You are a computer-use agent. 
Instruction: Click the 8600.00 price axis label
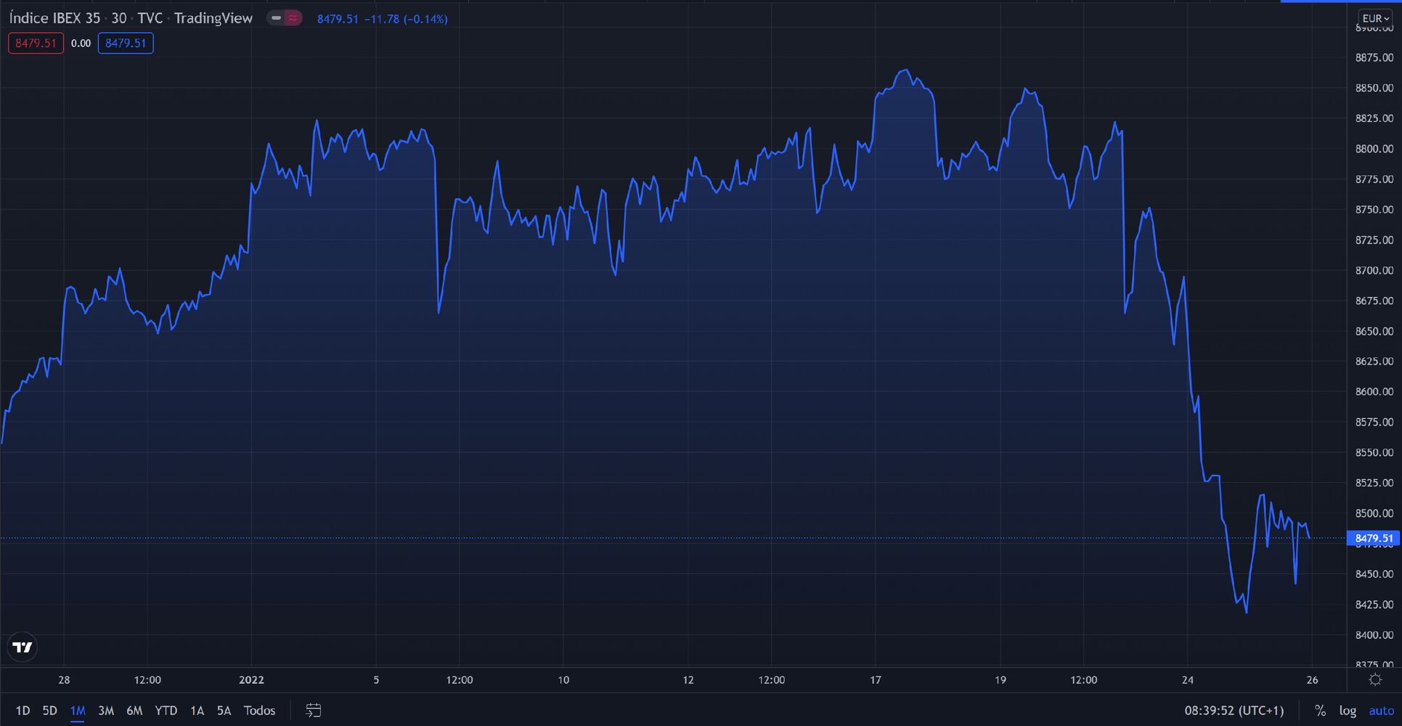coord(1374,391)
